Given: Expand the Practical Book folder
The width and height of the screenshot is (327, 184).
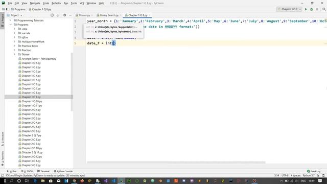Looking at the screenshot, I should 15,46.
